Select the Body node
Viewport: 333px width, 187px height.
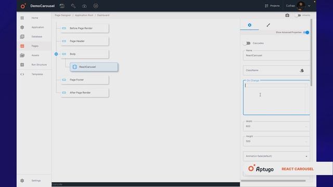(85, 54)
